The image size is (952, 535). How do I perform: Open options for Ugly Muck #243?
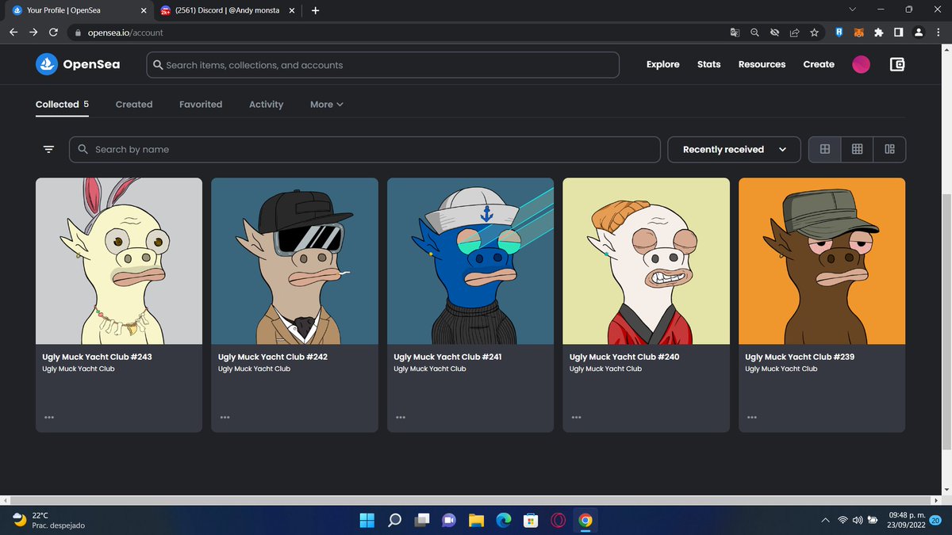tap(49, 416)
